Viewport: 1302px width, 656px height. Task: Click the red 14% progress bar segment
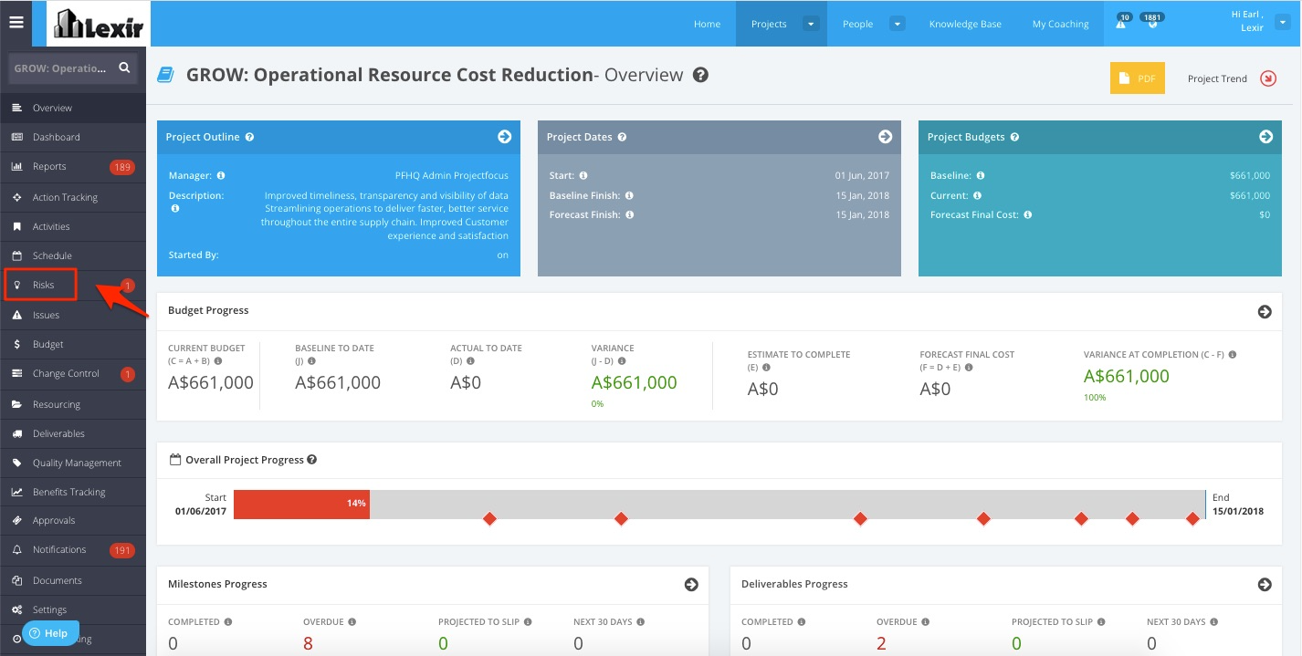[301, 504]
